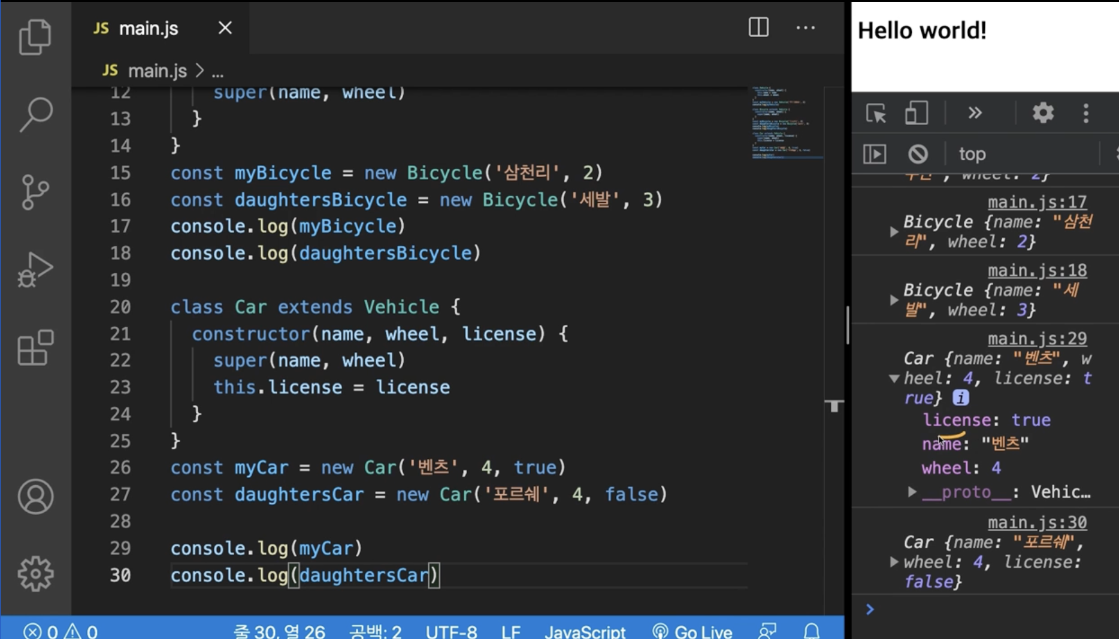Open Run and Debug view

tap(35, 269)
